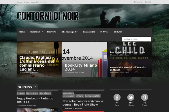Click "Contorni di Noir | November 15, 2014" text
The height and width of the screenshot is (112, 169).
[32, 2]
